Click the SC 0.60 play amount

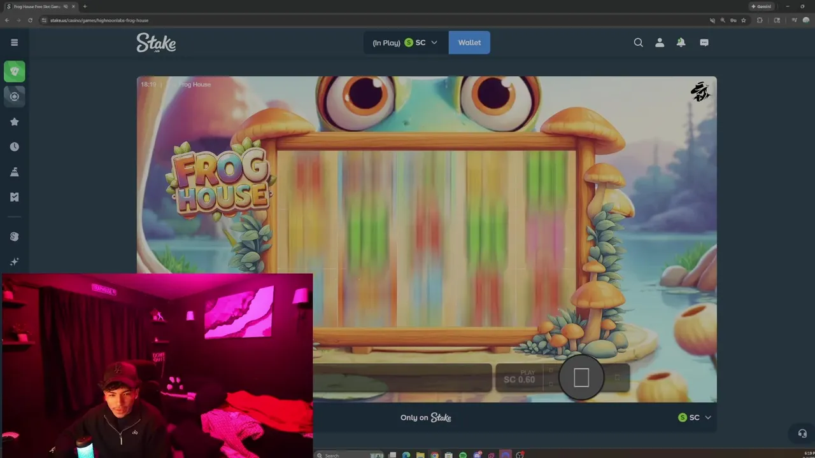click(x=520, y=379)
